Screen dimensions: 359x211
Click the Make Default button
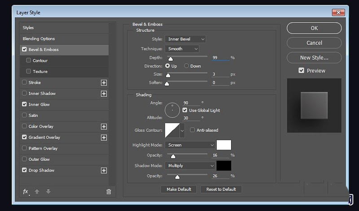[179, 189]
